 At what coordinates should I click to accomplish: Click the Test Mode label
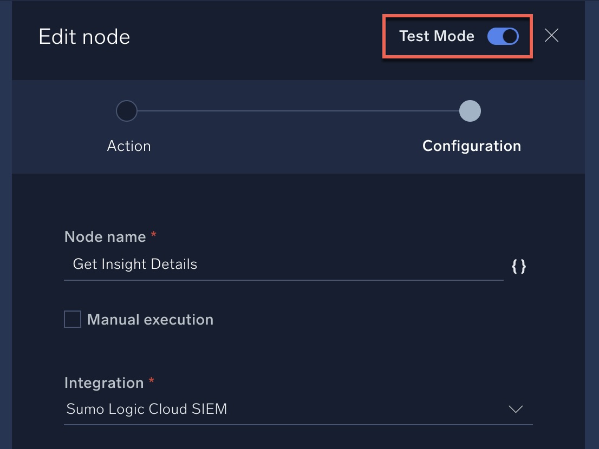(x=437, y=36)
